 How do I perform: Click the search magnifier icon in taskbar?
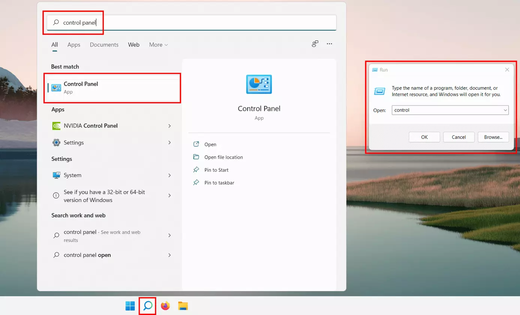[148, 306]
